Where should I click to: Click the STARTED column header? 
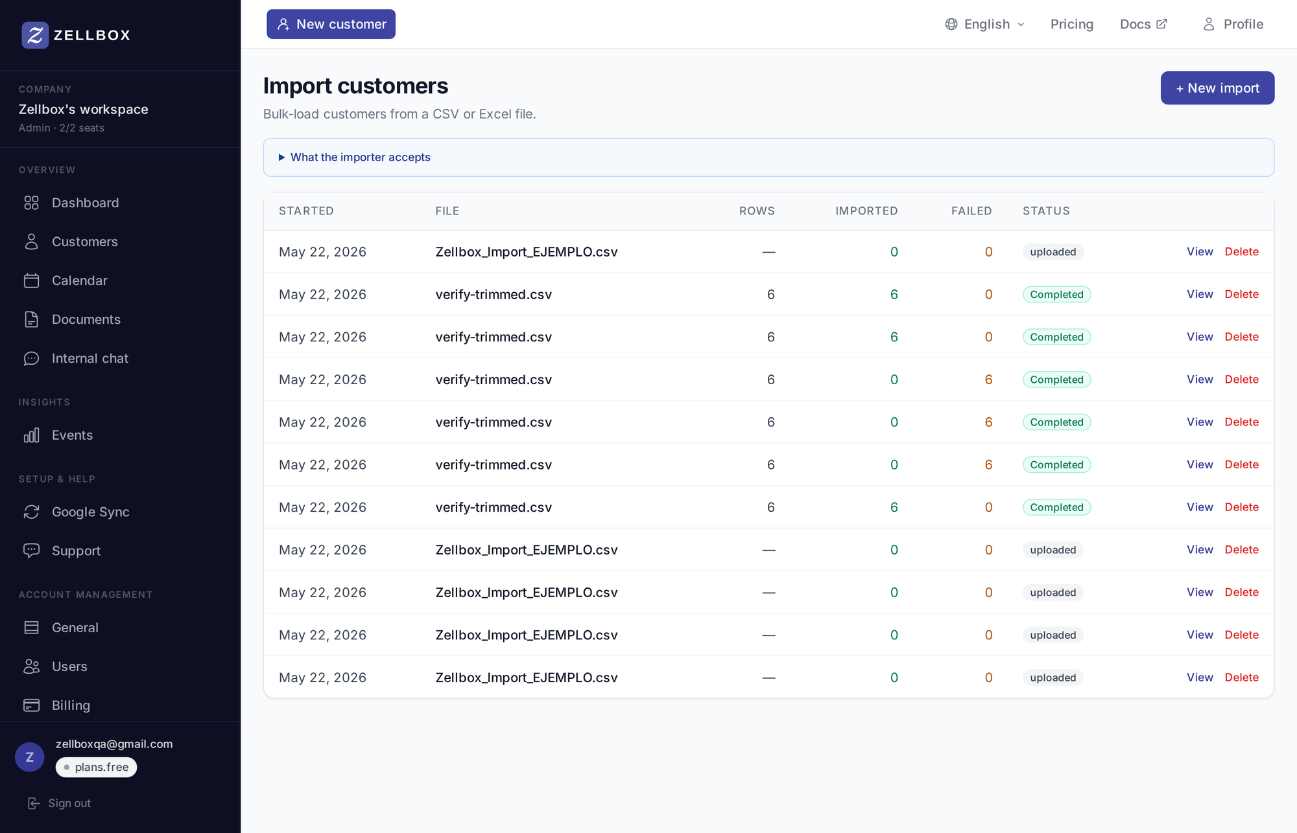coord(306,211)
